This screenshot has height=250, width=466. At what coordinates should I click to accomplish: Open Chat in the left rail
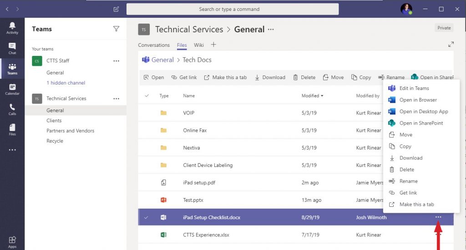(x=12, y=48)
